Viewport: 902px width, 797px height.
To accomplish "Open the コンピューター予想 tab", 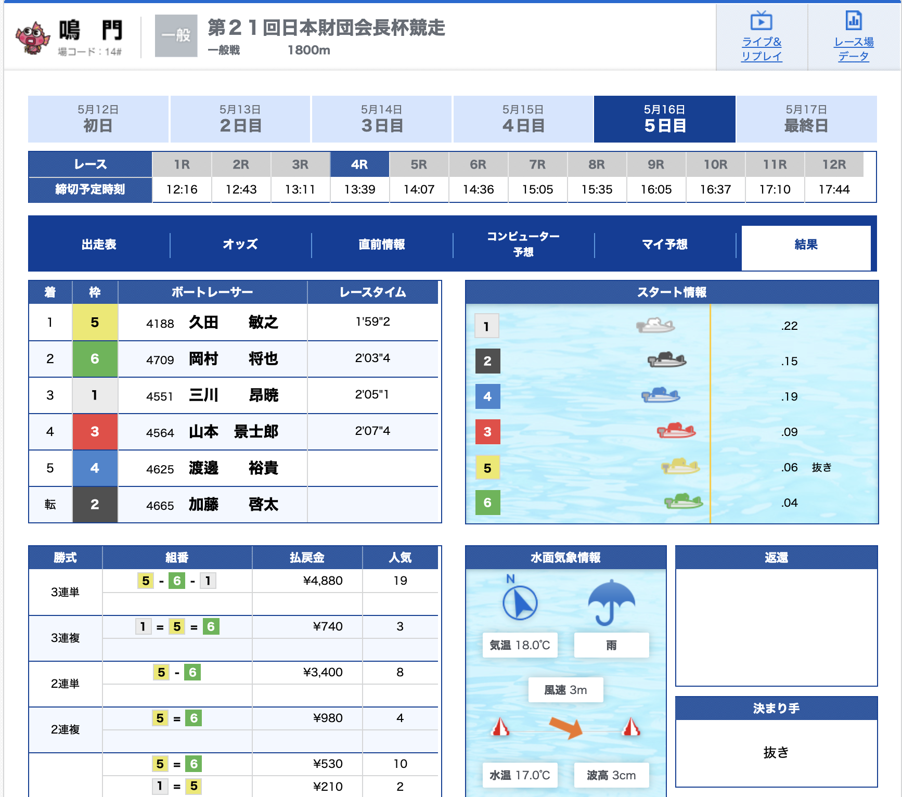I will click(x=523, y=245).
